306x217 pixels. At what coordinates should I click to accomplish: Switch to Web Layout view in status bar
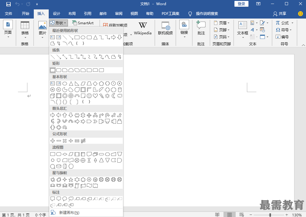(x=241, y=215)
